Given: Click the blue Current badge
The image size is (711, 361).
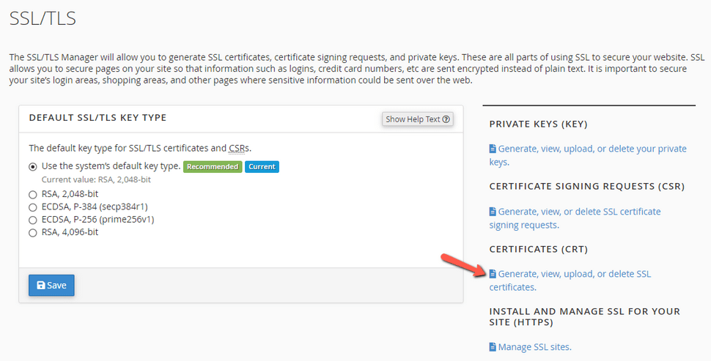Looking at the screenshot, I should coord(262,167).
